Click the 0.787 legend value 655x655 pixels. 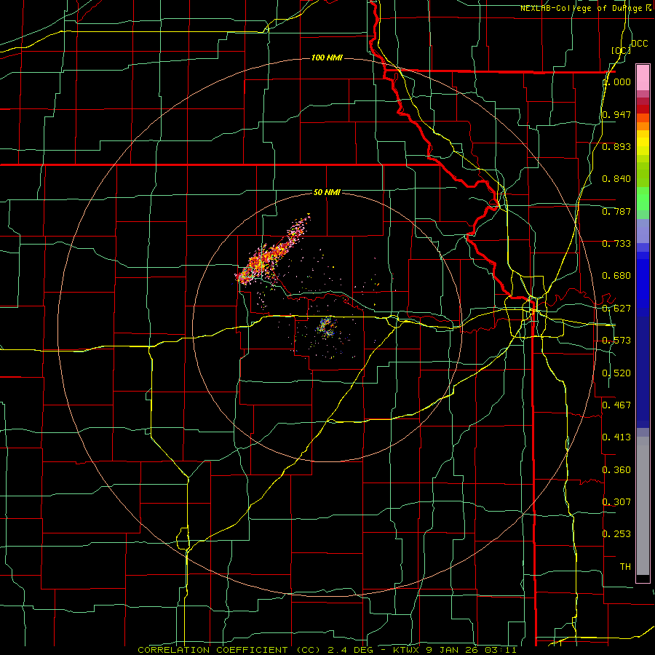616,211
